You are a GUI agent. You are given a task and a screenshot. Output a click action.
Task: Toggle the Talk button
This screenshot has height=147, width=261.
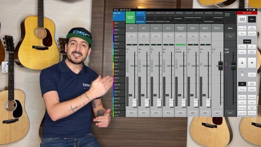pyautogui.click(x=242, y=84)
